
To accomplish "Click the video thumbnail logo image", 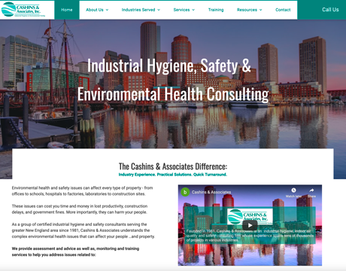I will click(x=250, y=216).
